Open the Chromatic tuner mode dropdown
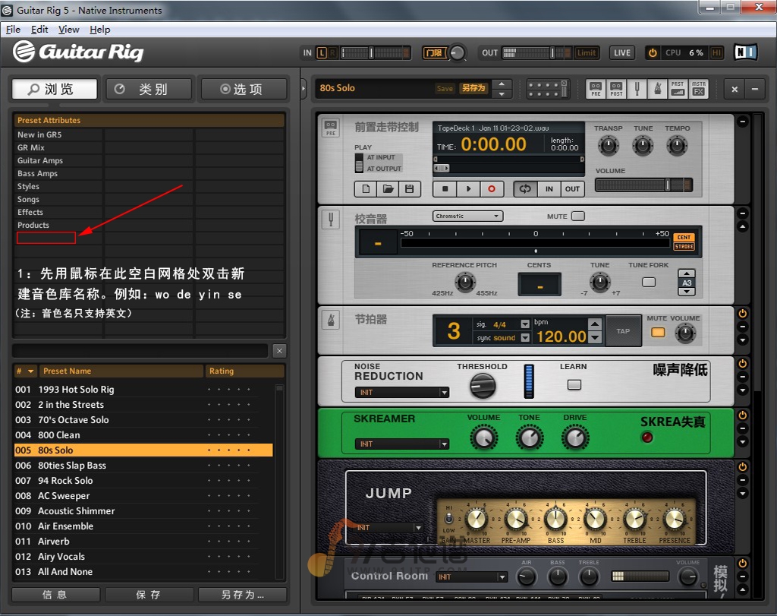Viewport: 777px width, 616px height. tap(467, 216)
